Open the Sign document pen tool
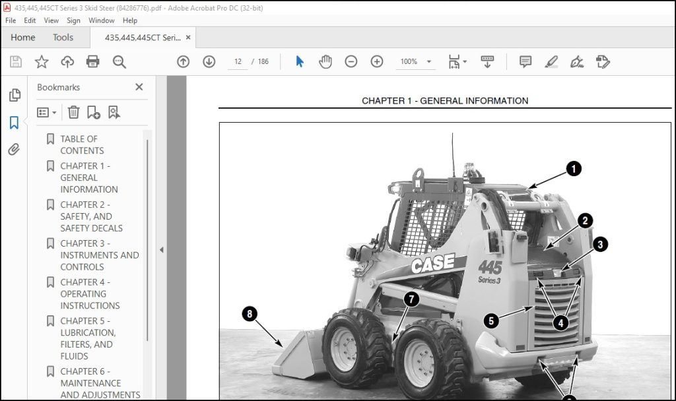This screenshot has height=401, width=676. pos(577,61)
